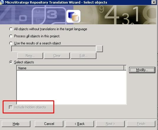Open the Modify... object selection dialog
Screen dimensions: 158x130
coord(142,70)
